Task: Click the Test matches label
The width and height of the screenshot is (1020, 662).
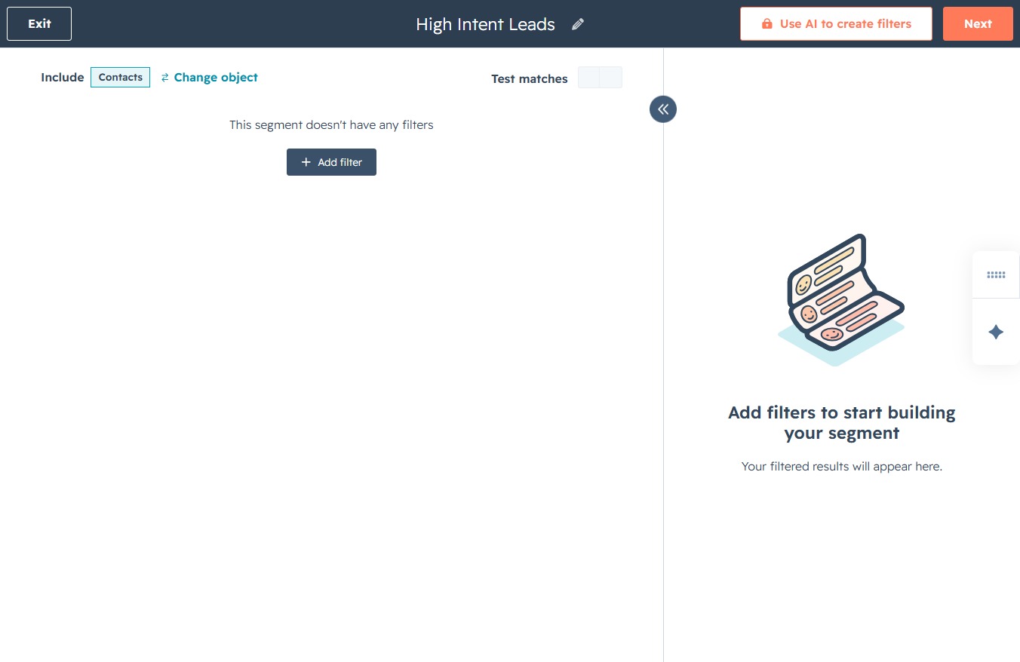Action: point(530,78)
